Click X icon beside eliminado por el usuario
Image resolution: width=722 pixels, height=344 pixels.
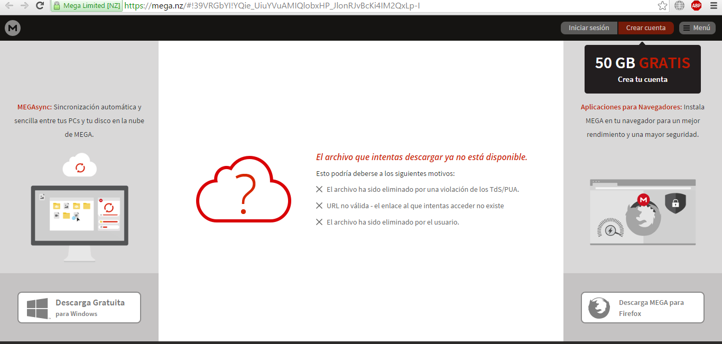coord(319,222)
